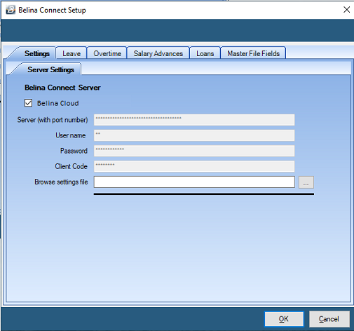The height and width of the screenshot is (331, 354).
Task: Select the Master File Fields tab
Action: [253, 53]
